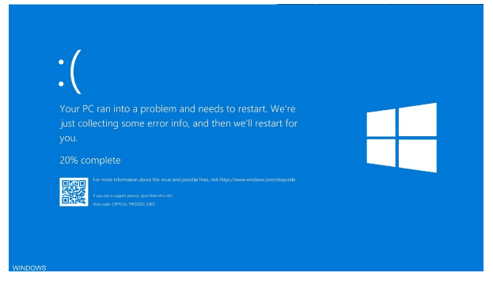Click the WINDOWS label at bottom left
The image size is (493, 288).
point(29,268)
